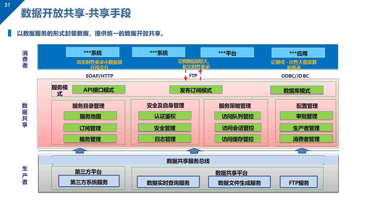
Task: Select the "数据实时查询服务" box
Action: pyautogui.click(x=168, y=182)
